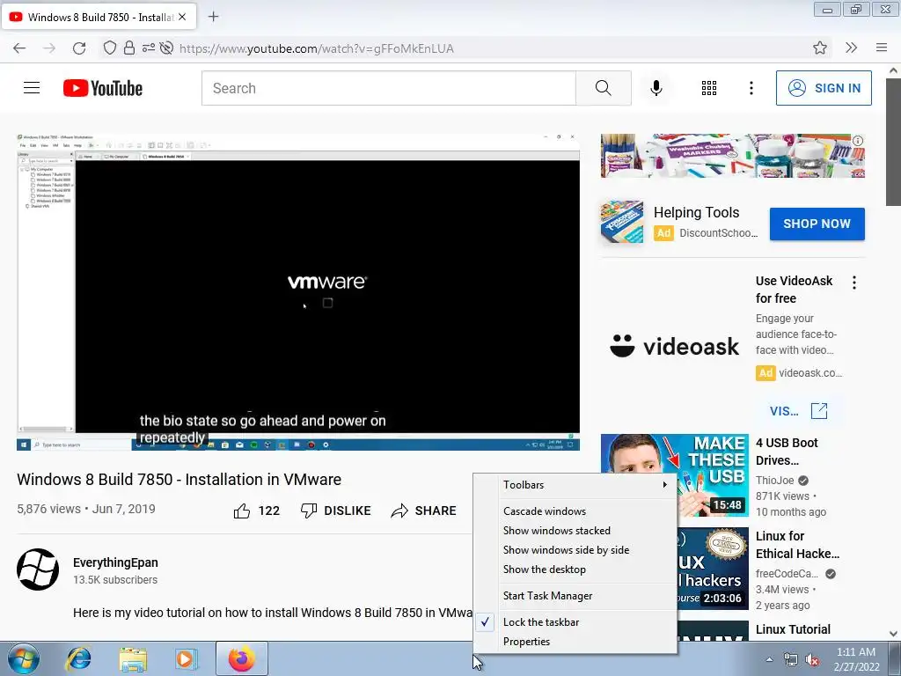Click the Helping Tools ad thumbnail

point(622,222)
